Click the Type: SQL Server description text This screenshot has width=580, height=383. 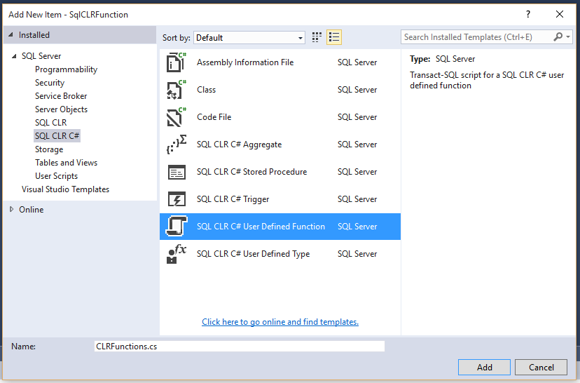pyautogui.click(x=442, y=59)
